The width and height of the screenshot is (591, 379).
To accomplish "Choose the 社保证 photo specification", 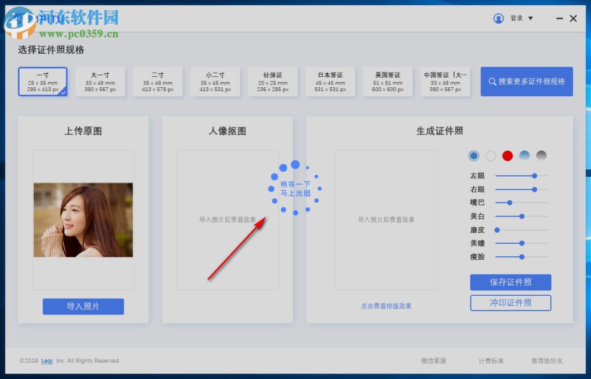I will pos(272,81).
